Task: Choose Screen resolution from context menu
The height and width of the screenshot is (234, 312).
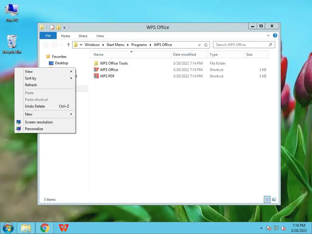Action: [x=45, y=122]
